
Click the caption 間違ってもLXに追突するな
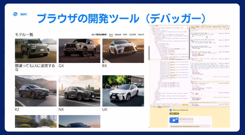click(x=35, y=68)
